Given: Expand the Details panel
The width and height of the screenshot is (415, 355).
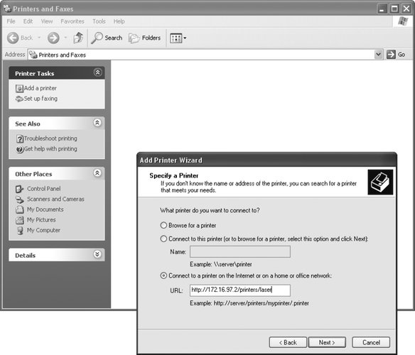Looking at the screenshot, I should pos(97,254).
